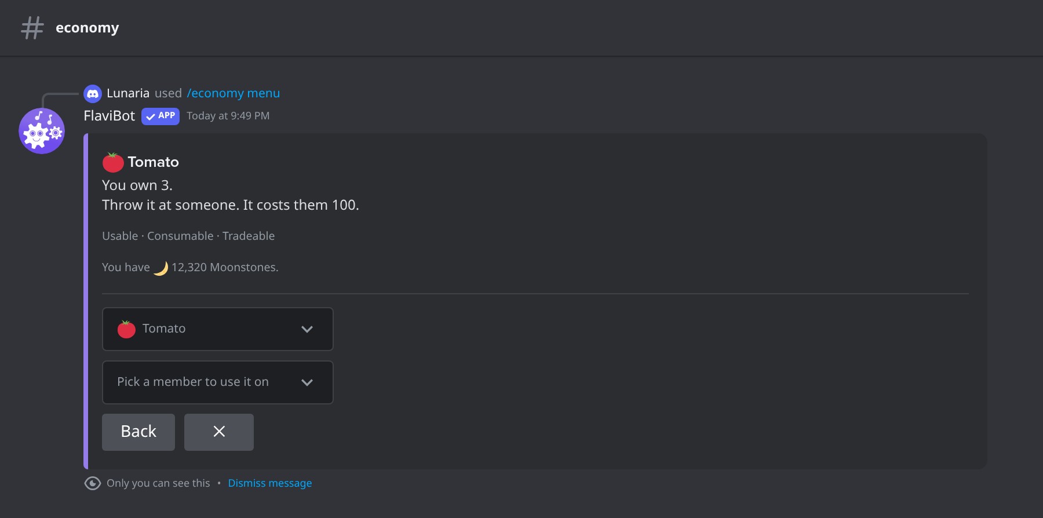The height and width of the screenshot is (518, 1043).
Task: Click the tomato emoji in embed title
Action: 113,162
